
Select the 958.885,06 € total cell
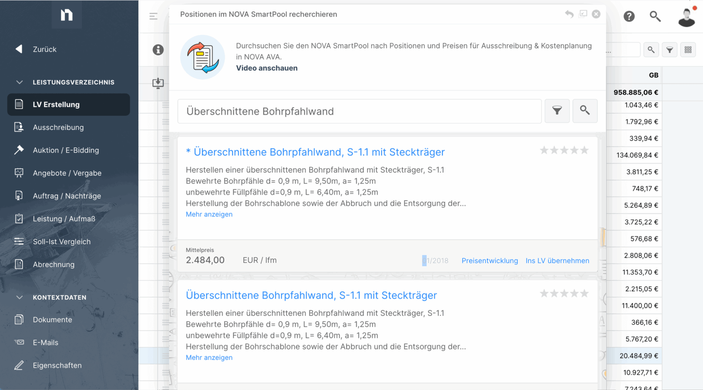(x=634, y=92)
